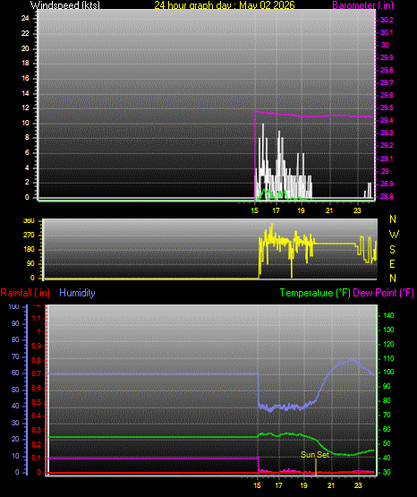The height and width of the screenshot is (497, 417).
Task: Click the 'Windspeed (kts)' axis title
Action: (65, 4)
